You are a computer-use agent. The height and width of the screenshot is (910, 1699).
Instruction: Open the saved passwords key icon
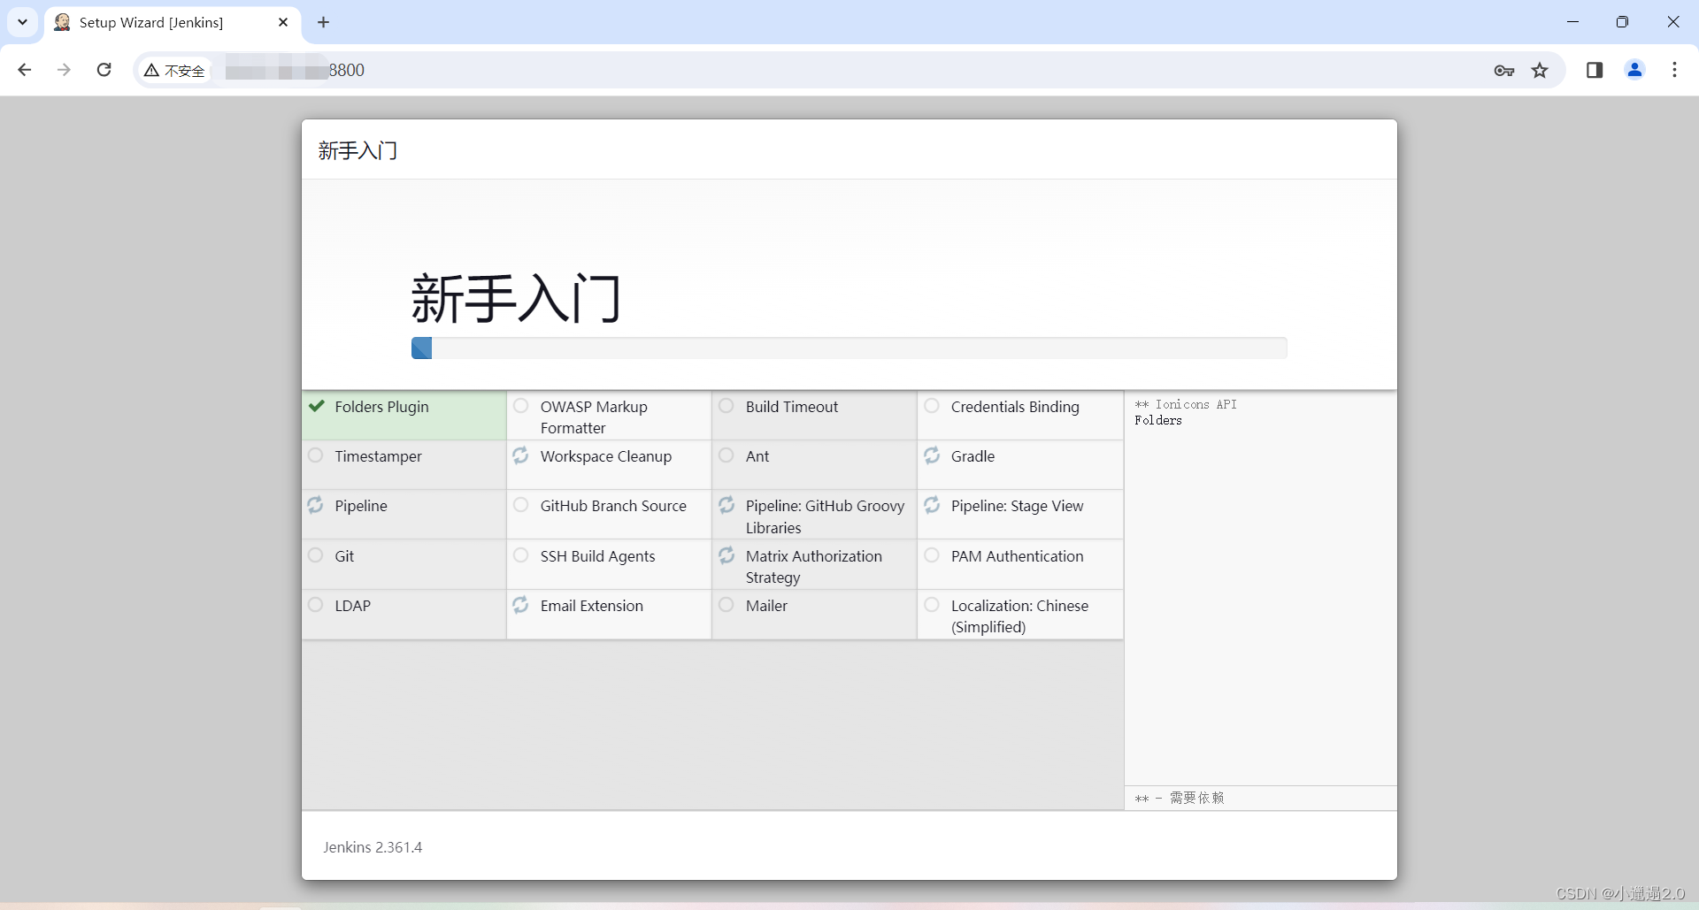pyautogui.click(x=1504, y=71)
